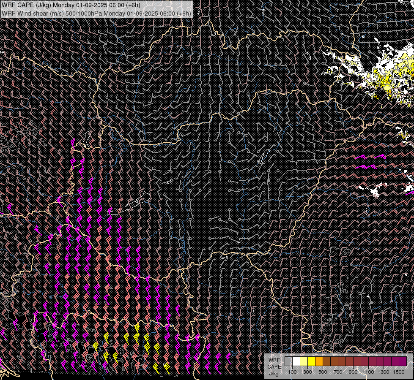Select the purple swatch above the 1500 label
This screenshot has width=414, height=380.
coord(403,361)
